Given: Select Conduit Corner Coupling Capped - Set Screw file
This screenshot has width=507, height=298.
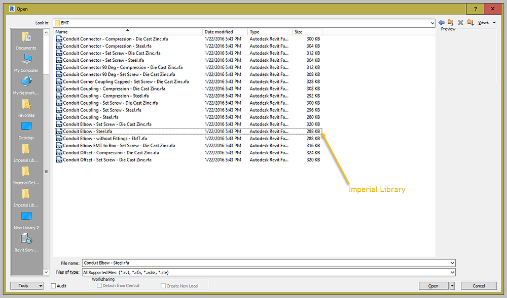Looking at the screenshot, I should point(126,81).
